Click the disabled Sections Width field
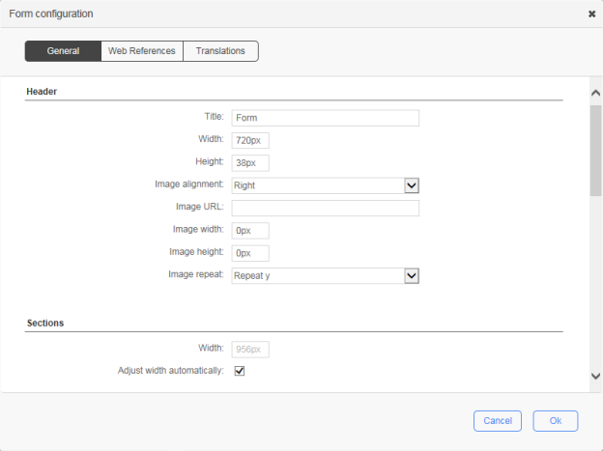The width and height of the screenshot is (603, 451). (x=250, y=349)
